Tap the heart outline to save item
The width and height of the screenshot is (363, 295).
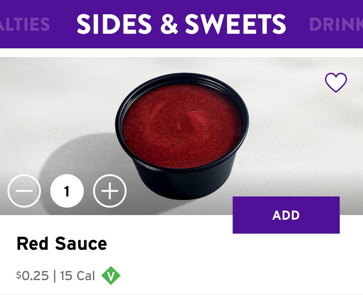pos(336,82)
